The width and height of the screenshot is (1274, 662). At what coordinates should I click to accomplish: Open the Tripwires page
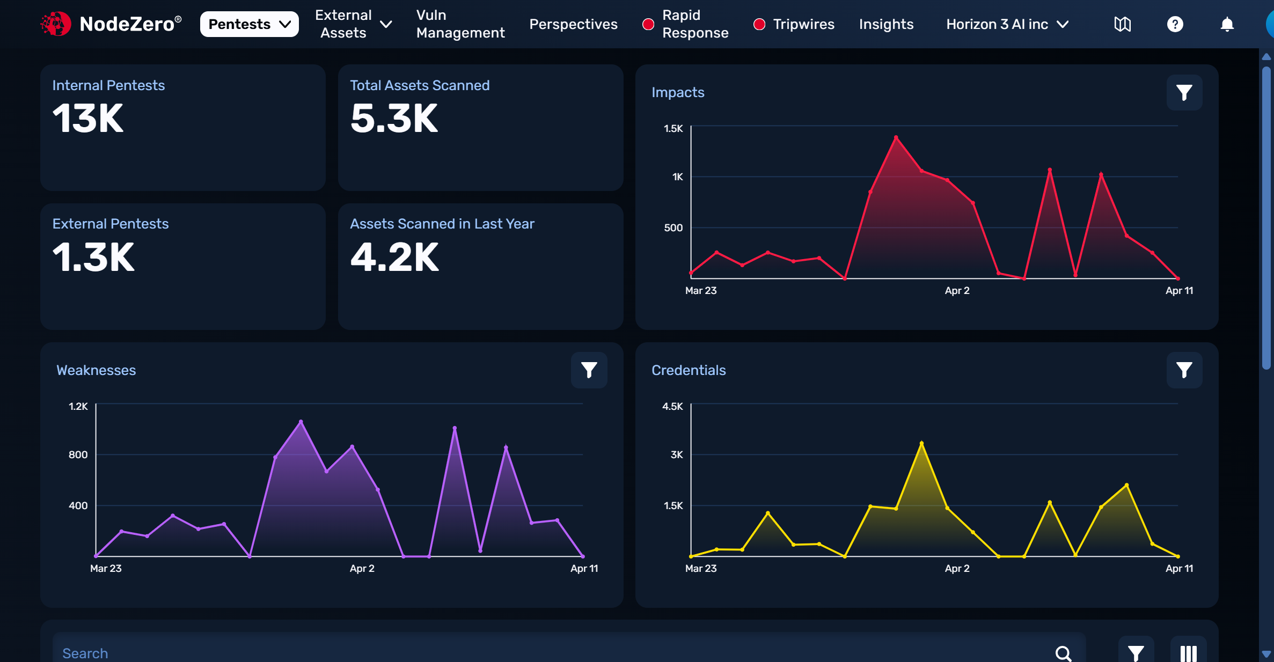point(803,24)
